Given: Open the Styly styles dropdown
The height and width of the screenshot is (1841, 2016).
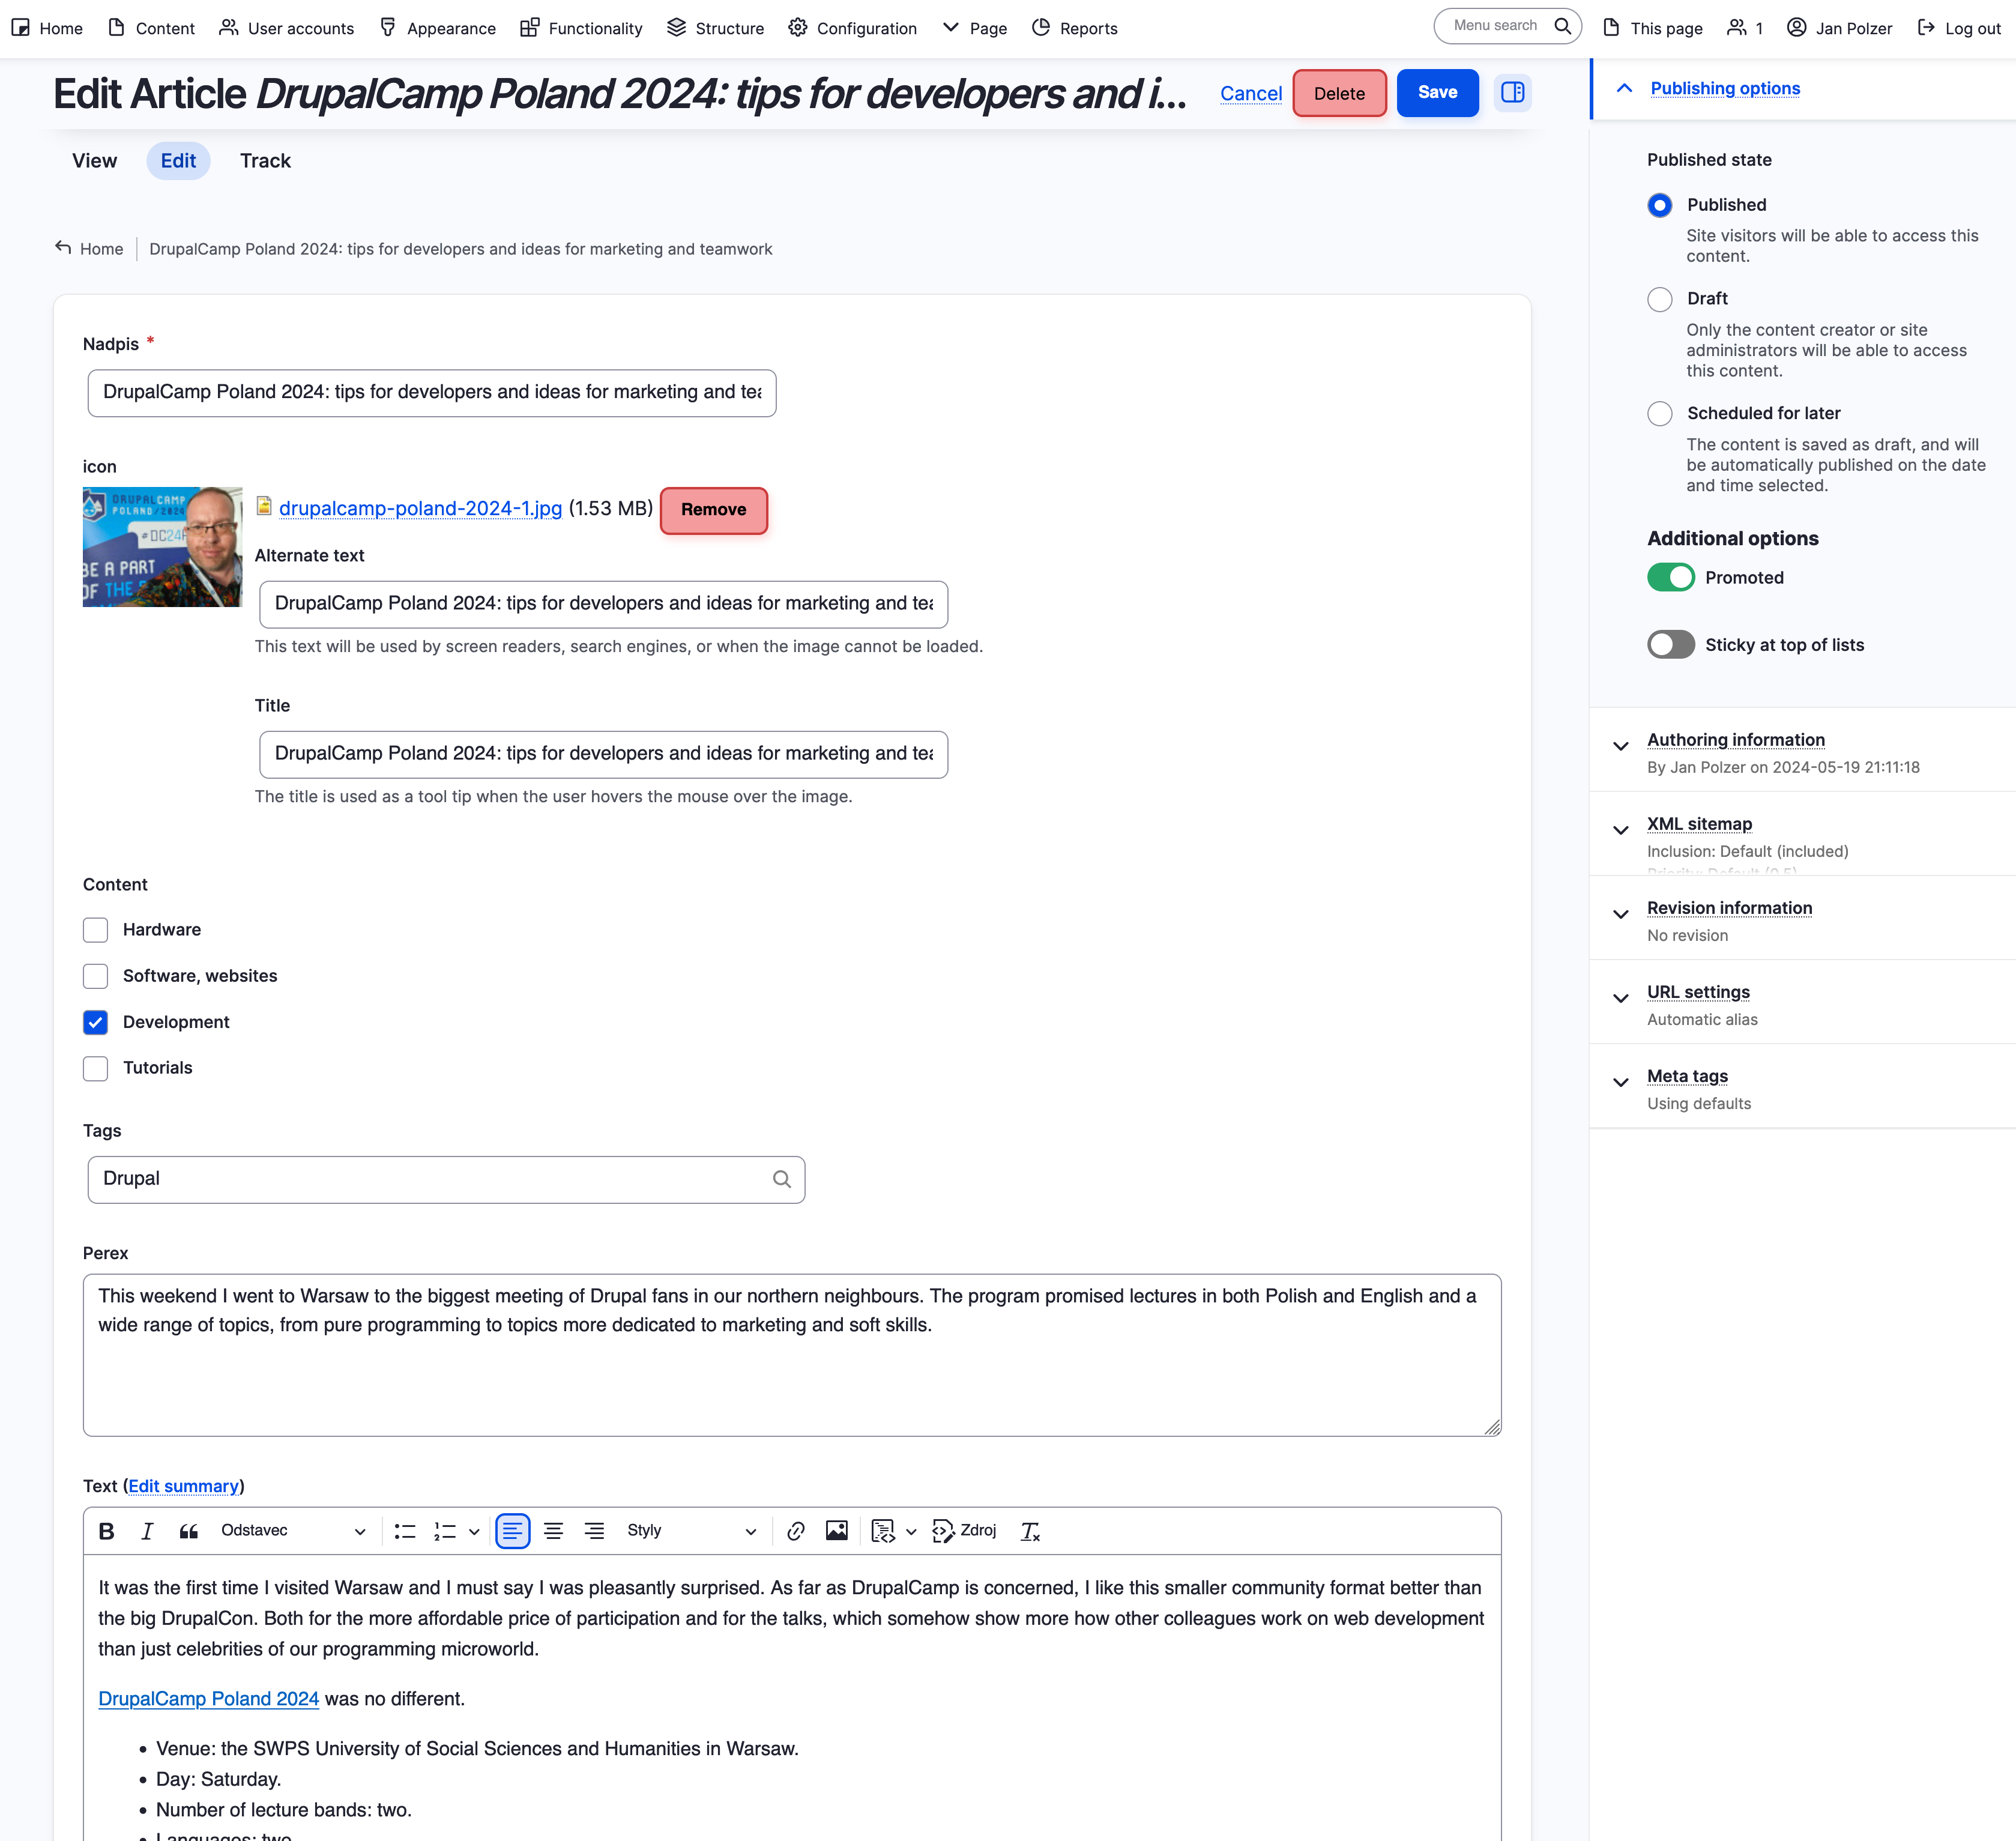Looking at the screenshot, I should [691, 1531].
